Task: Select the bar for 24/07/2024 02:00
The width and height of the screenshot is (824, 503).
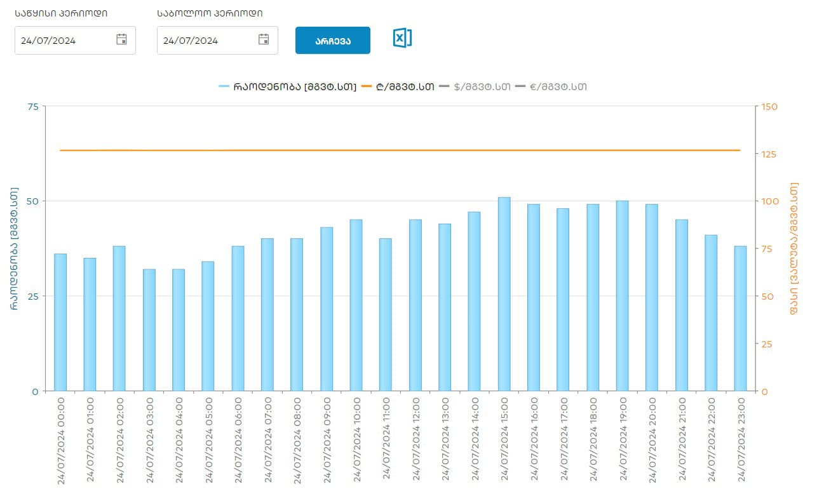Action: coord(119,318)
